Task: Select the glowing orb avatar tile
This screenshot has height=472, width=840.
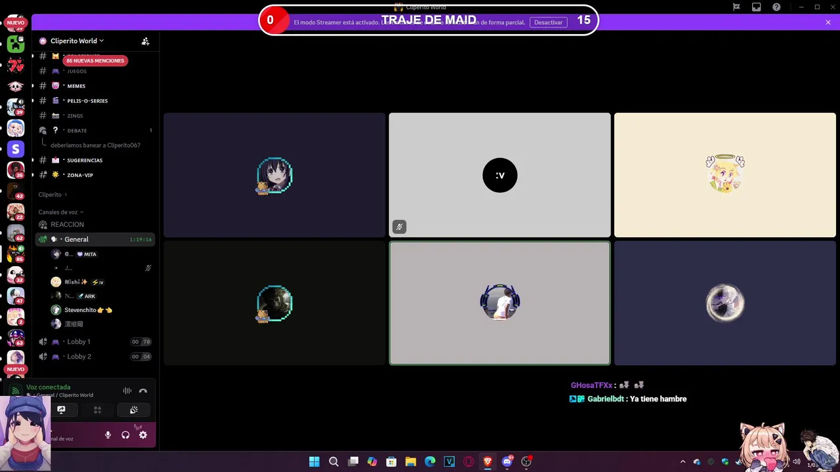Action: coord(725,303)
